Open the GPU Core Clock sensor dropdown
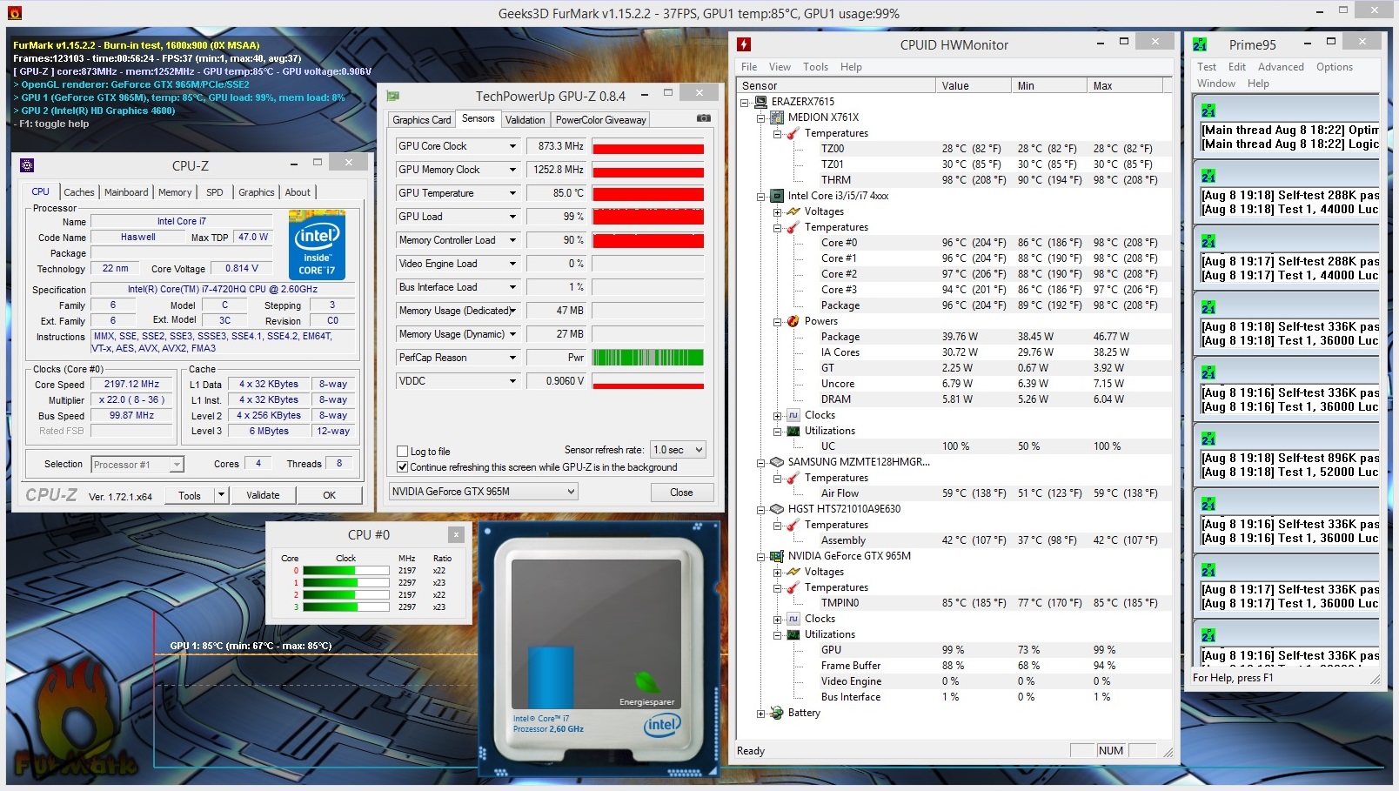This screenshot has width=1399, height=791. [512, 146]
